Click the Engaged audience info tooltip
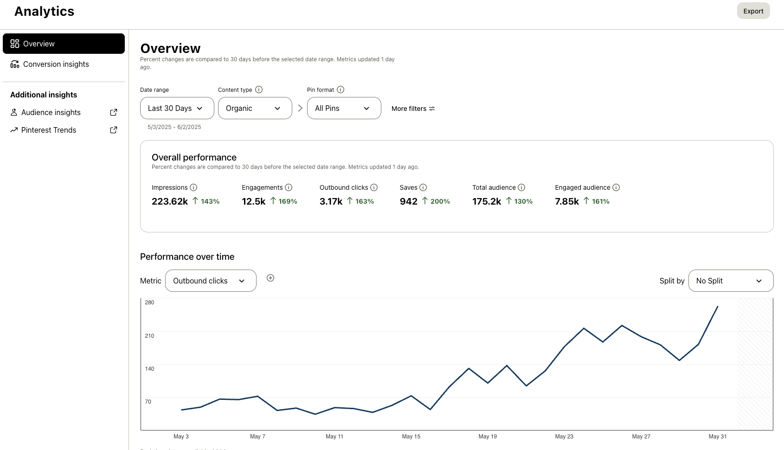 616,187
